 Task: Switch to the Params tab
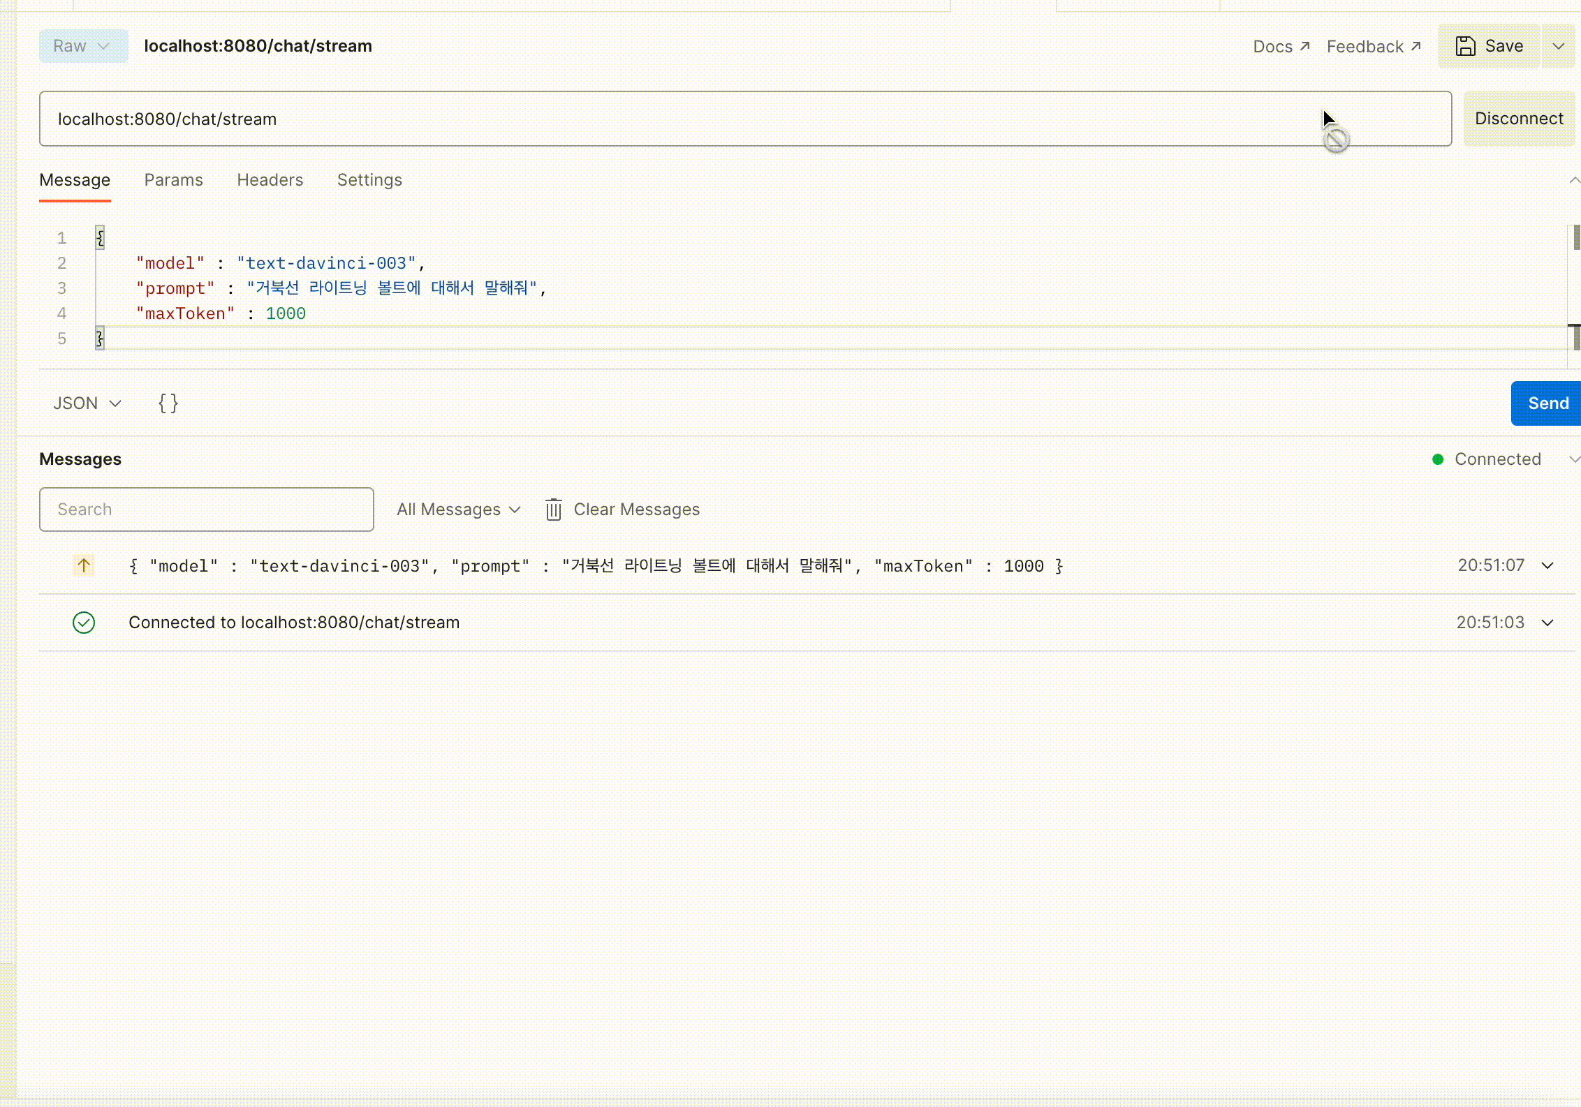[x=173, y=180]
